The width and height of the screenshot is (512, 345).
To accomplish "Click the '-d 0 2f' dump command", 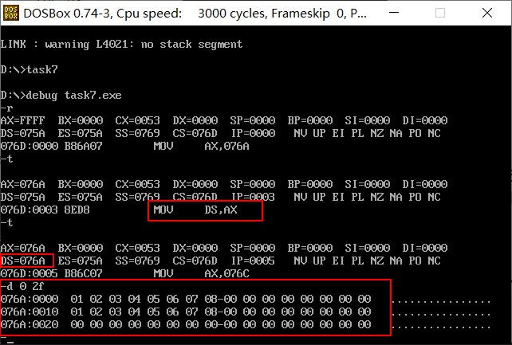I will coord(22,286).
